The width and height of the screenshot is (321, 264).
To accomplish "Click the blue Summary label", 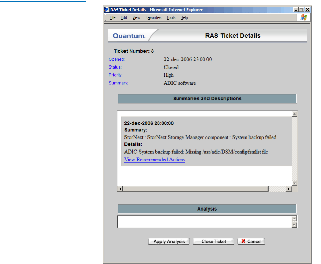I will pos(118,83).
